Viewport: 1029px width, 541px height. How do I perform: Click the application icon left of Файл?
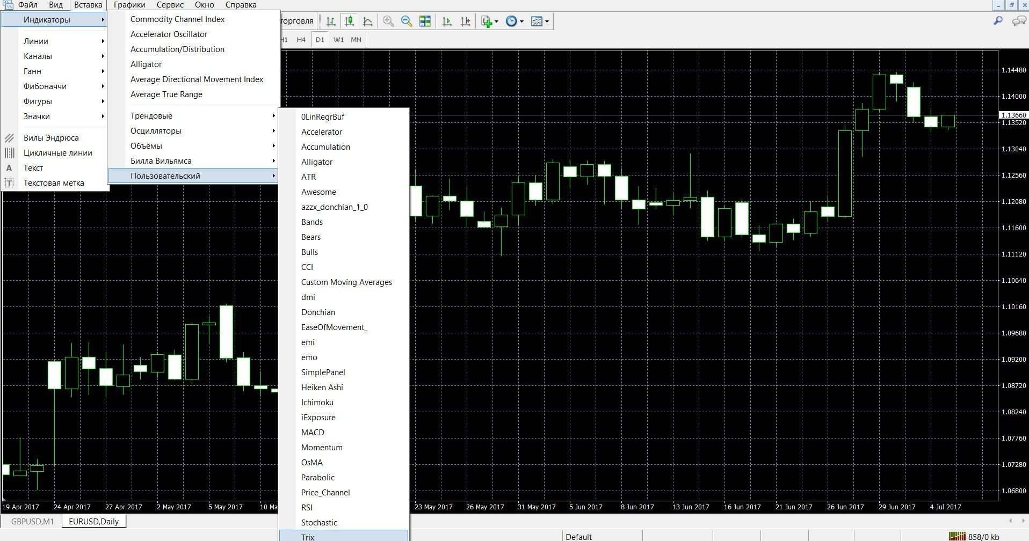[x=7, y=5]
